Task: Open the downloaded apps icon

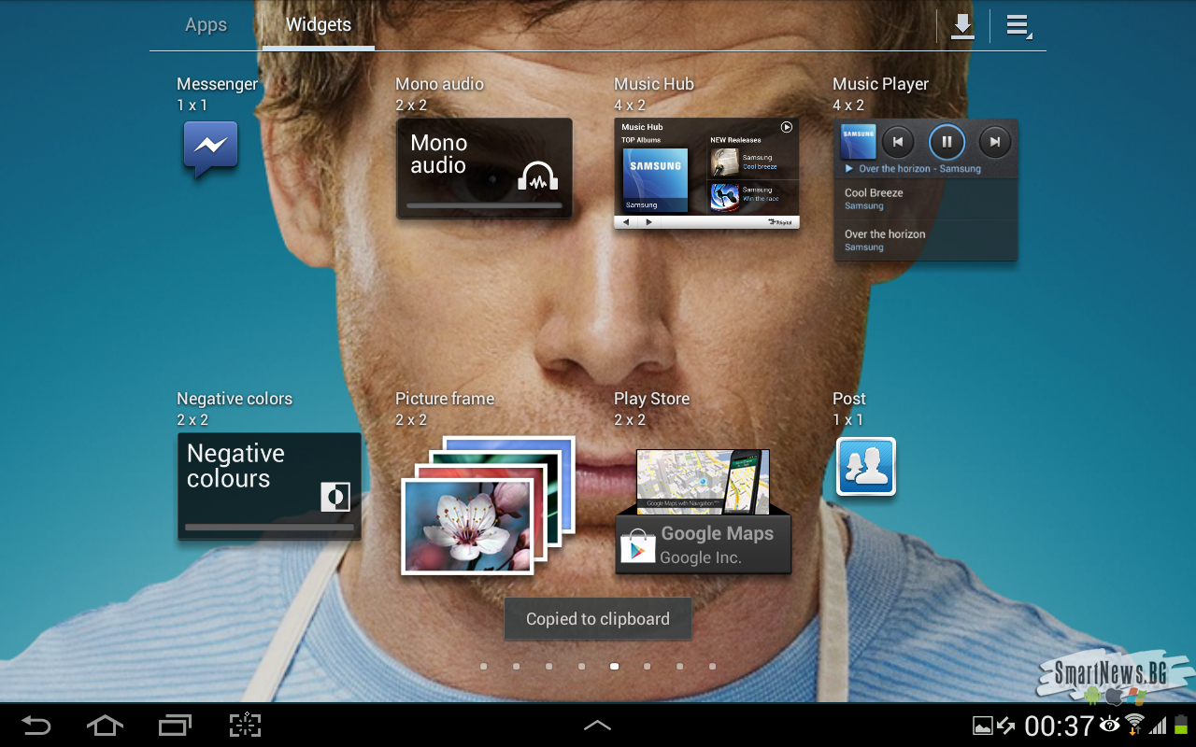Action: click(x=962, y=26)
